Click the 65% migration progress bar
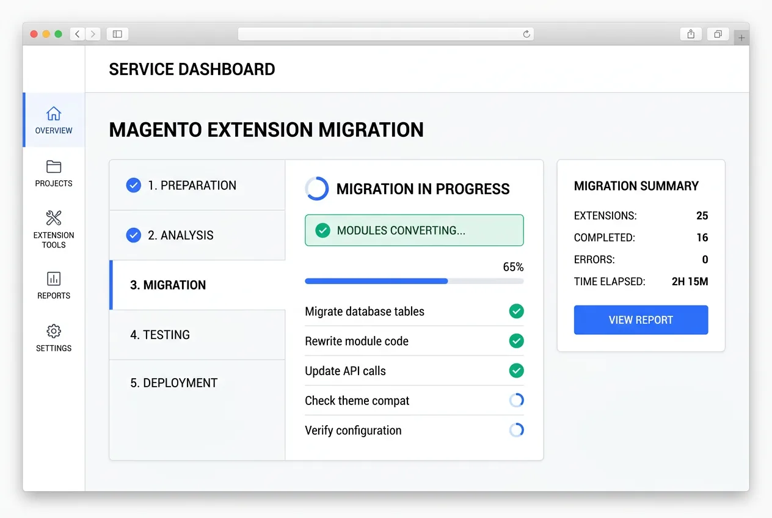The height and width of the screenshot is (518, 772). pyautogui.click(x=414, y=281)
